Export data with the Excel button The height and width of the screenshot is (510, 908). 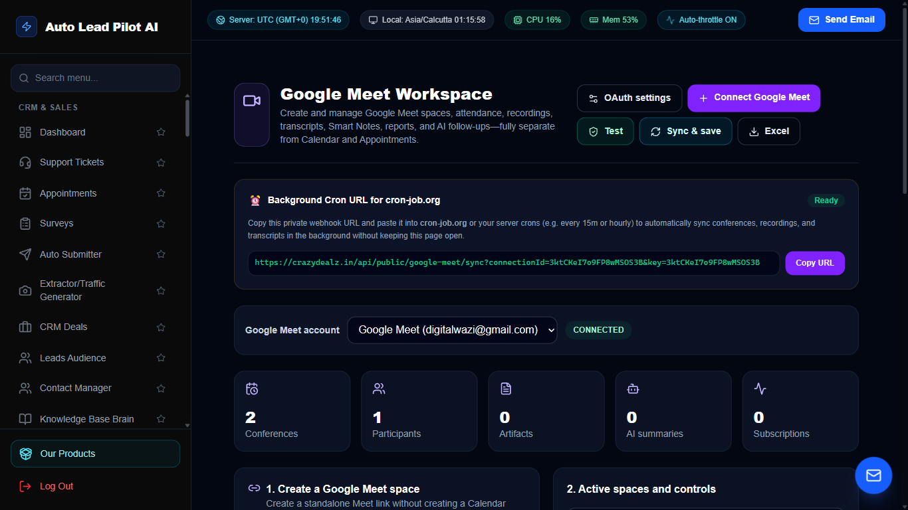768,131
